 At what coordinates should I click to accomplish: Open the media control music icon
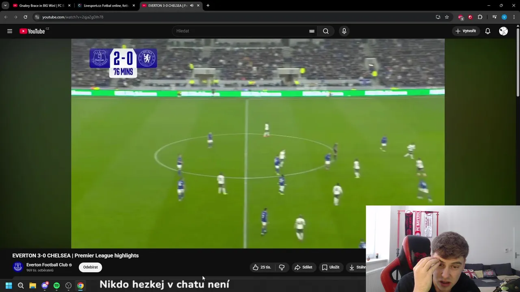pyautogui.click(x=494, y=17)
